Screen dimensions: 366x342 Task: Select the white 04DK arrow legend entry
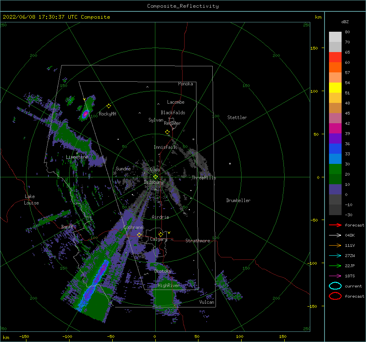tap(335, 235)
